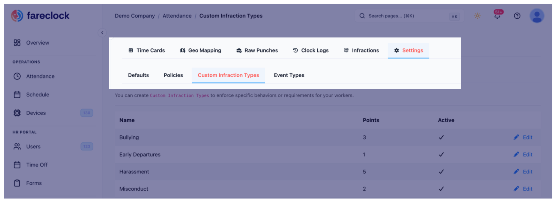
Task: Open the Event Types sub-tab
Action: pyautogui.click(x=289, y=75)
